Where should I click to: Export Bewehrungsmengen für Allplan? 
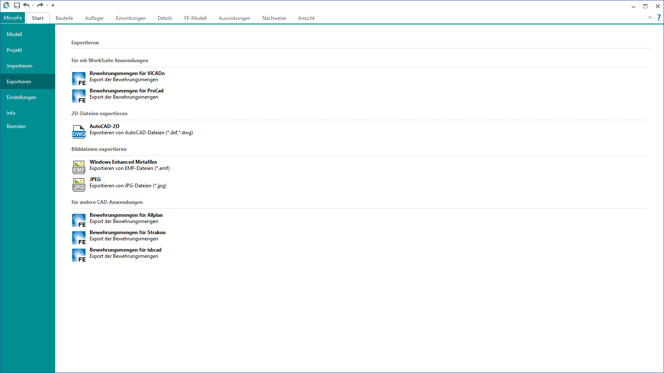point(126,215)
